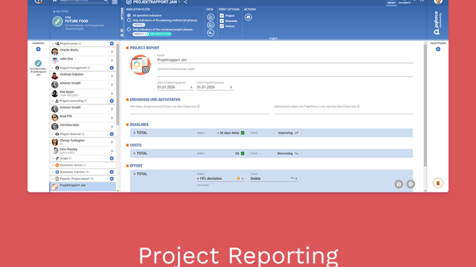The width and height of the screenshot is (476, 267).
Task: Add a Project observer
Action: coord(112,134)
